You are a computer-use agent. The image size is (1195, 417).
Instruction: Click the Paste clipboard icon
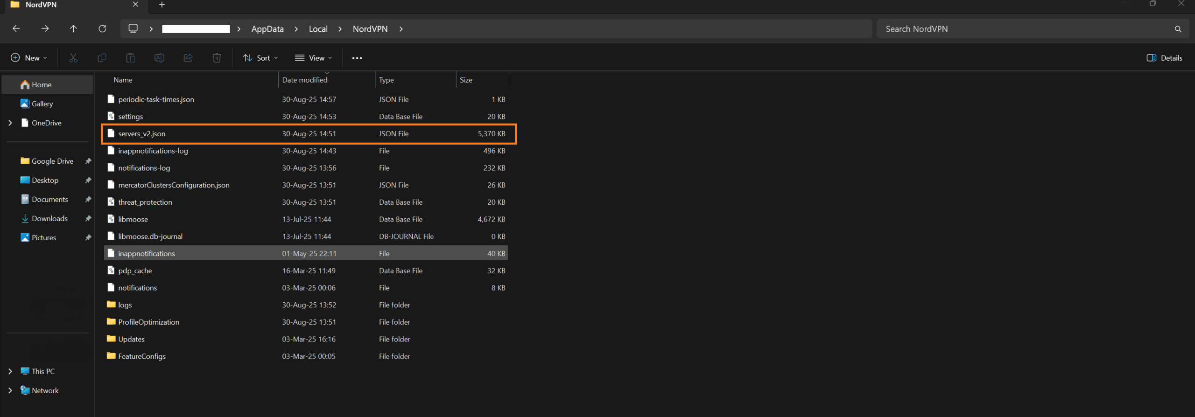pyautogui.click(x=131, y=58)
